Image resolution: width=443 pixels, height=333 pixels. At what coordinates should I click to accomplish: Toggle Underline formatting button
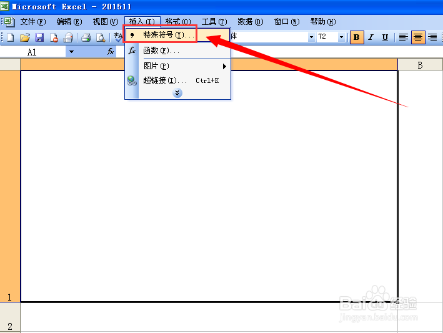(385, 37)
